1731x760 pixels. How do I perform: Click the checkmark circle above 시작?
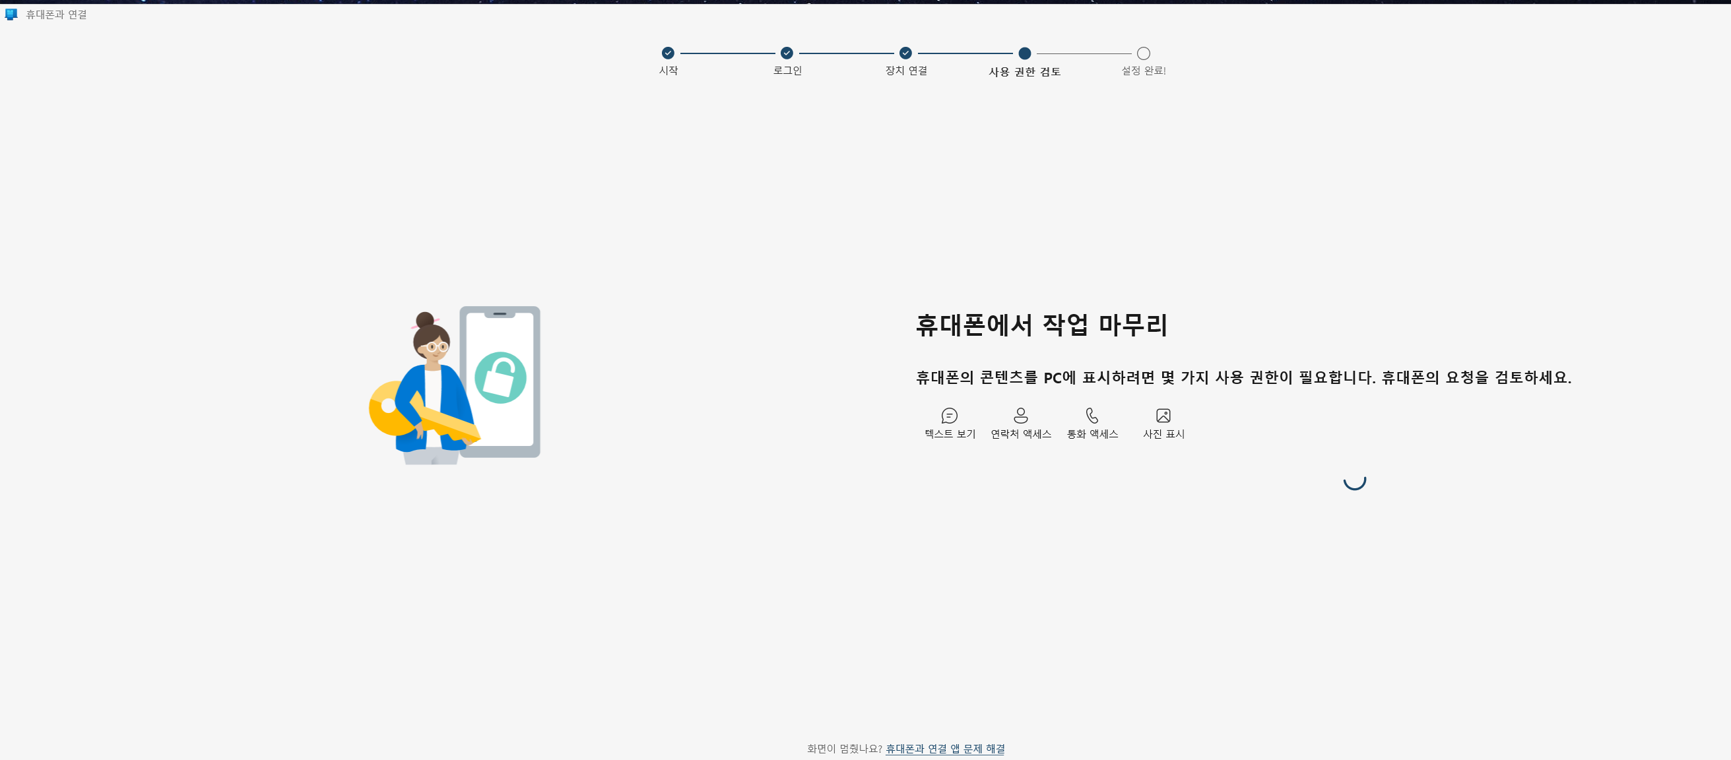pos(667,53)
